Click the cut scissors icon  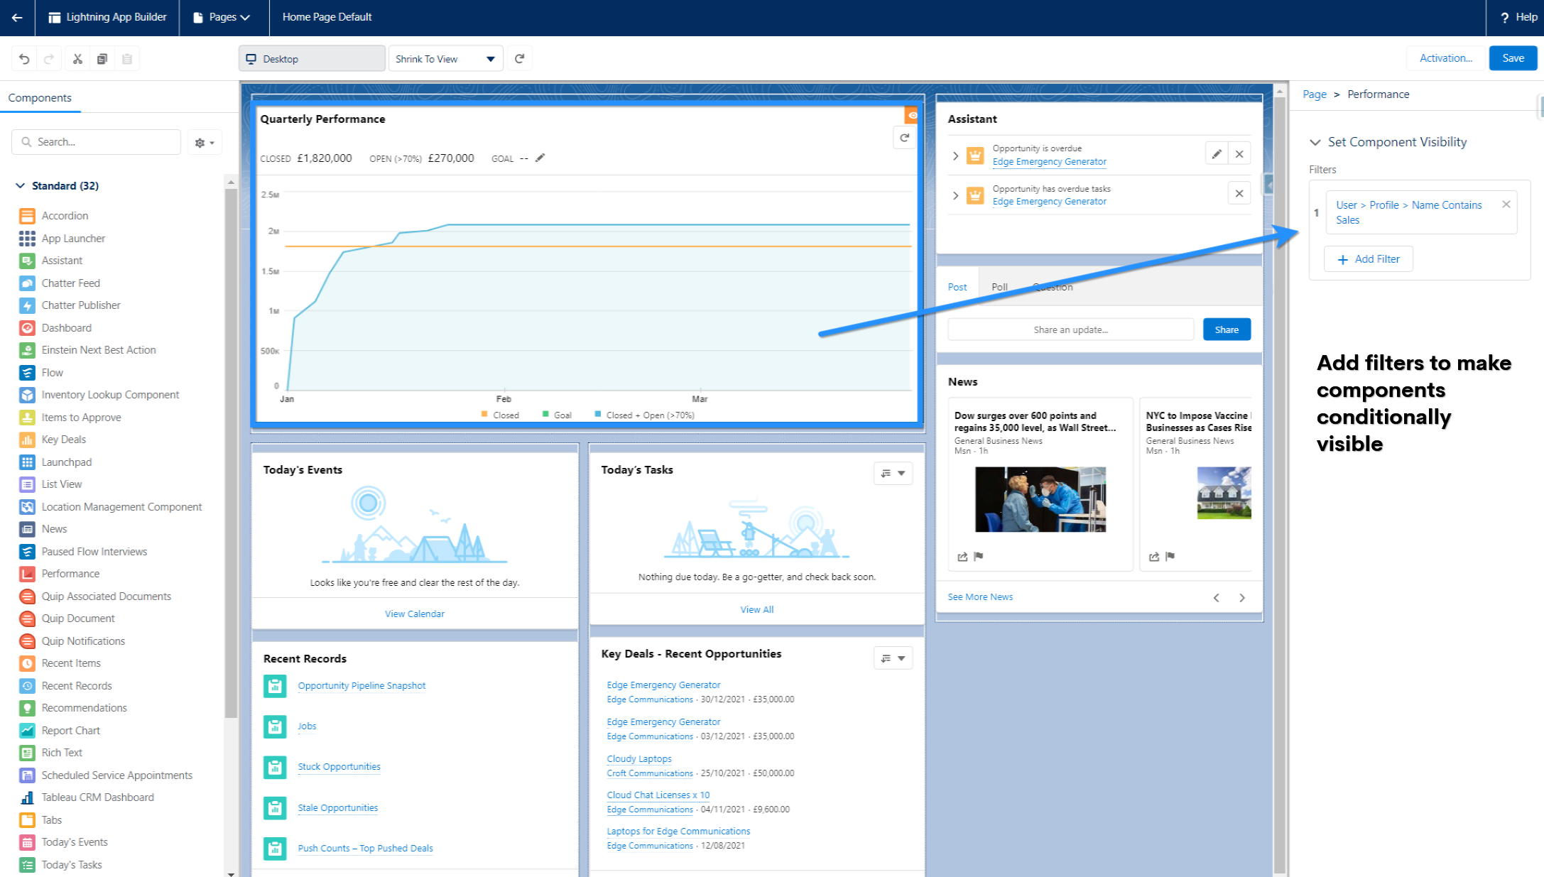point(77,59)
